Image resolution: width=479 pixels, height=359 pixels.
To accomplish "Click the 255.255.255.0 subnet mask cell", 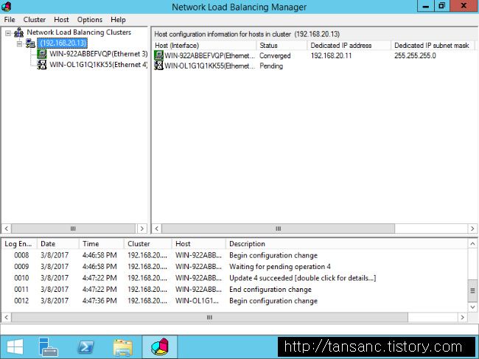I will pos(415,55).
